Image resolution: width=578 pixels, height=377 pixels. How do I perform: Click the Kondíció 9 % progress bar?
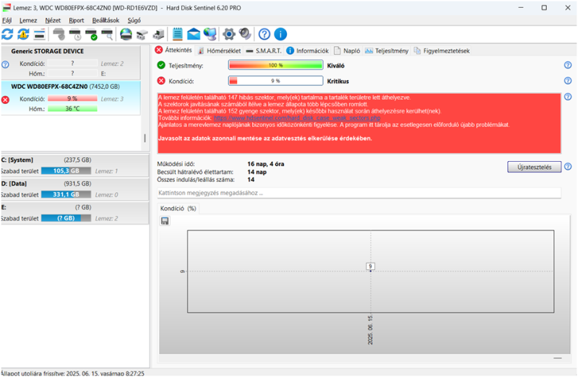[276, 81]
